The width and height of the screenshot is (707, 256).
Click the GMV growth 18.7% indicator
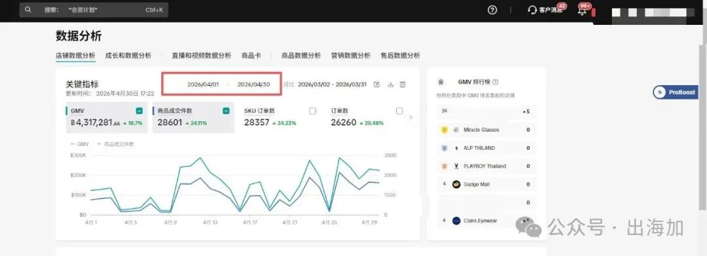point(133,123)
